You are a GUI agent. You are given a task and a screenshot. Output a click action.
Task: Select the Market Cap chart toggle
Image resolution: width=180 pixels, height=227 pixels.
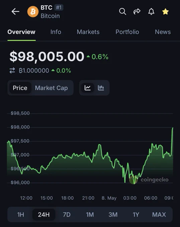(x=51, y=88)
